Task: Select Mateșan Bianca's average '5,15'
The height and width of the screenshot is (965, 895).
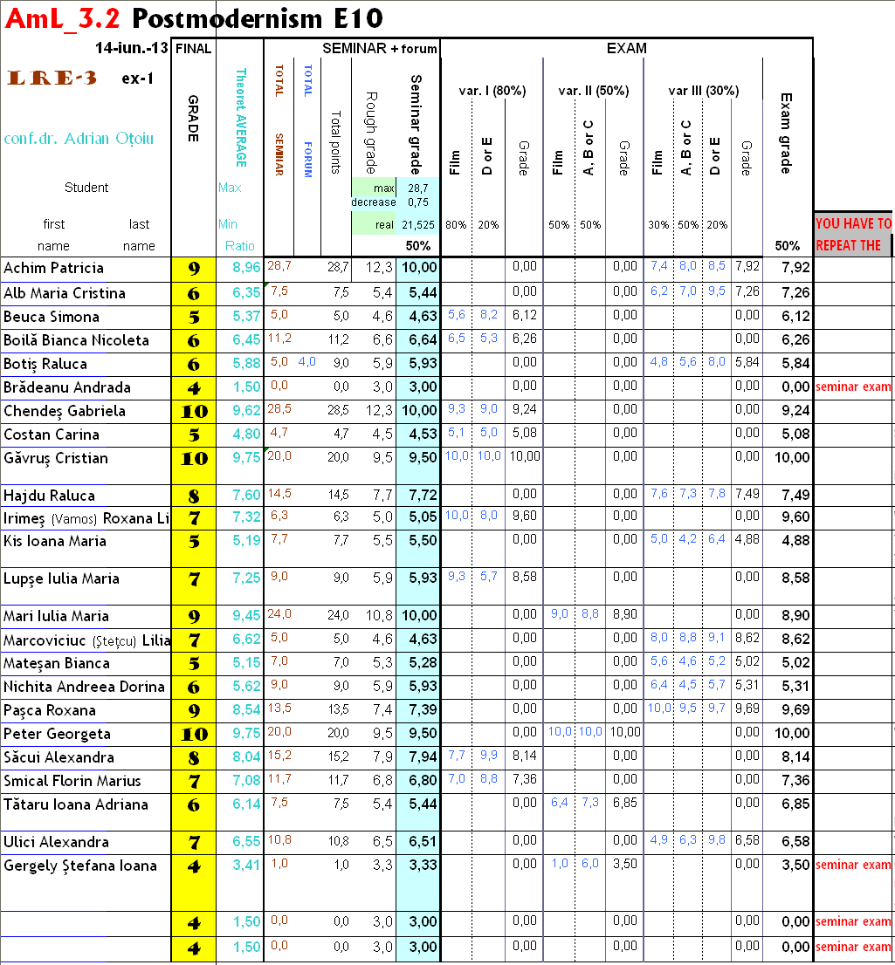Action: coord(246,663)
